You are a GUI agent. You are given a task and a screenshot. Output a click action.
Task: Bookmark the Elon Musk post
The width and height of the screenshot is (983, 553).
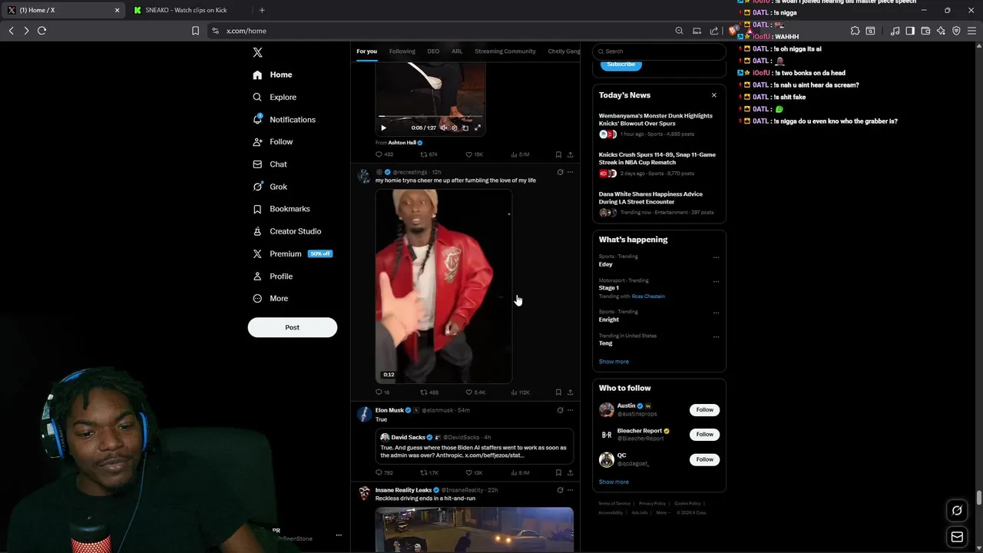[558, 473]
